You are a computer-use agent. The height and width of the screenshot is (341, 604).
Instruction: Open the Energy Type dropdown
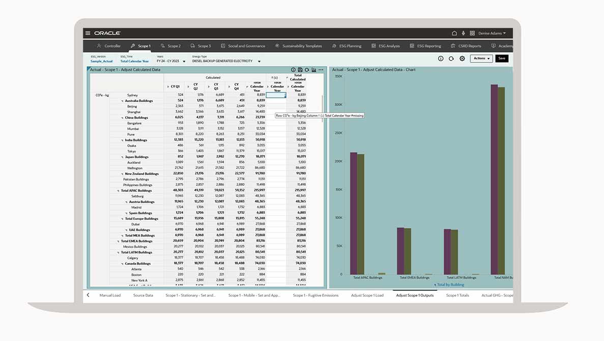[x=259, y=61]
